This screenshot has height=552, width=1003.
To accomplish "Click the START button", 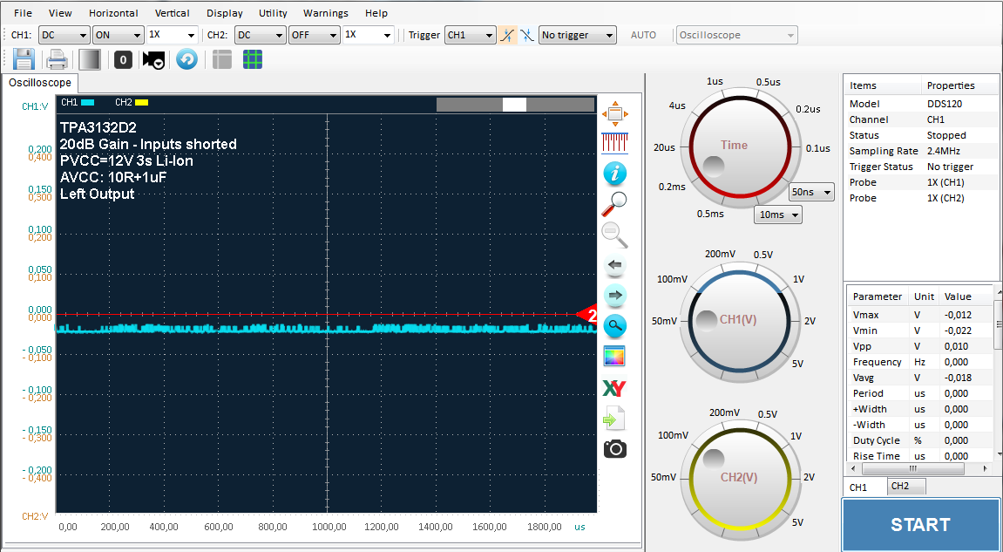I will [x=920, y=524].
